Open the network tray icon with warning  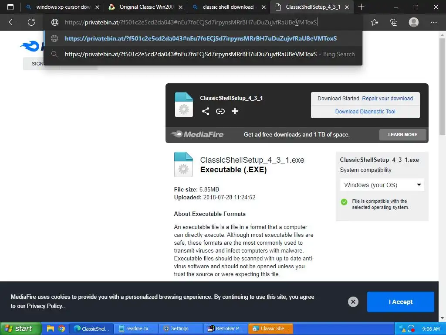pos(402,328)
